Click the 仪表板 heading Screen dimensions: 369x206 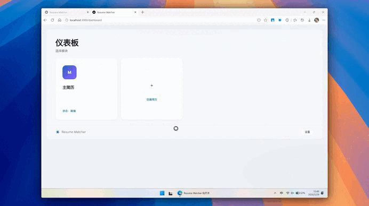point(67,43)
